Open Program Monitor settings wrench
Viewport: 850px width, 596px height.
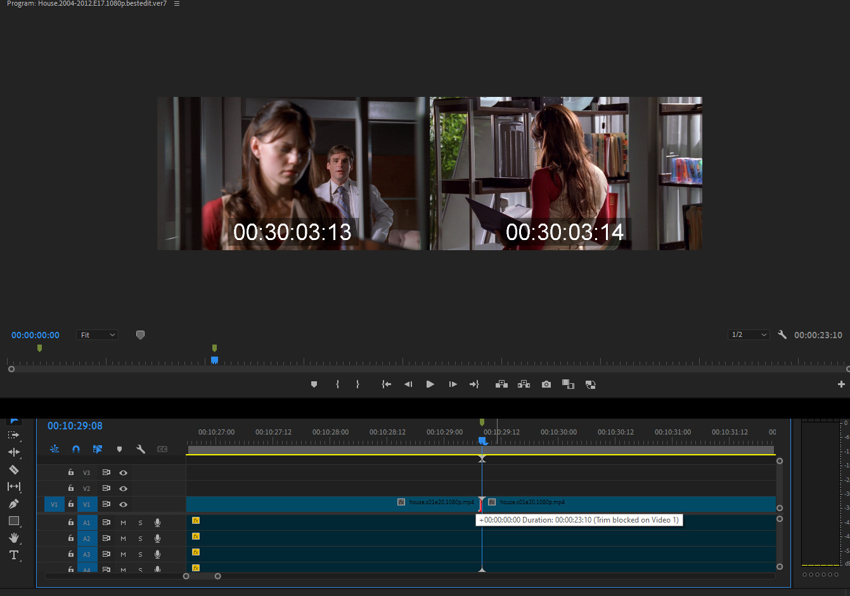[782, 334]
